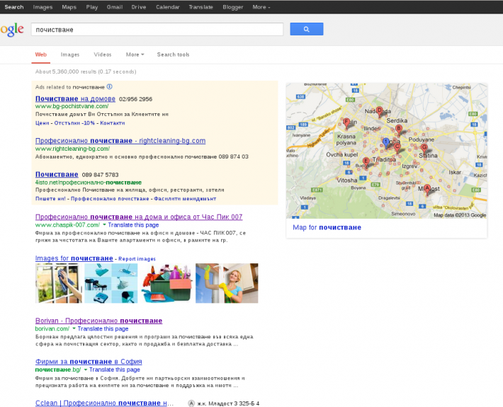Click map marker G near Slatina
The image size is (503, 407).
pyautogui.click(x=424, y=149)
